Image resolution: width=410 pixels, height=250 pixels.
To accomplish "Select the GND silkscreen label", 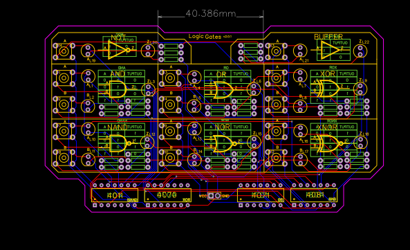I will [x=225, y=196].
